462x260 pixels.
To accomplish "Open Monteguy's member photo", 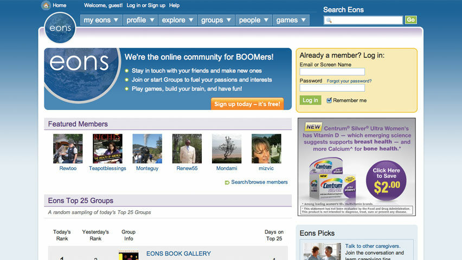I will (x=147, y=149).
